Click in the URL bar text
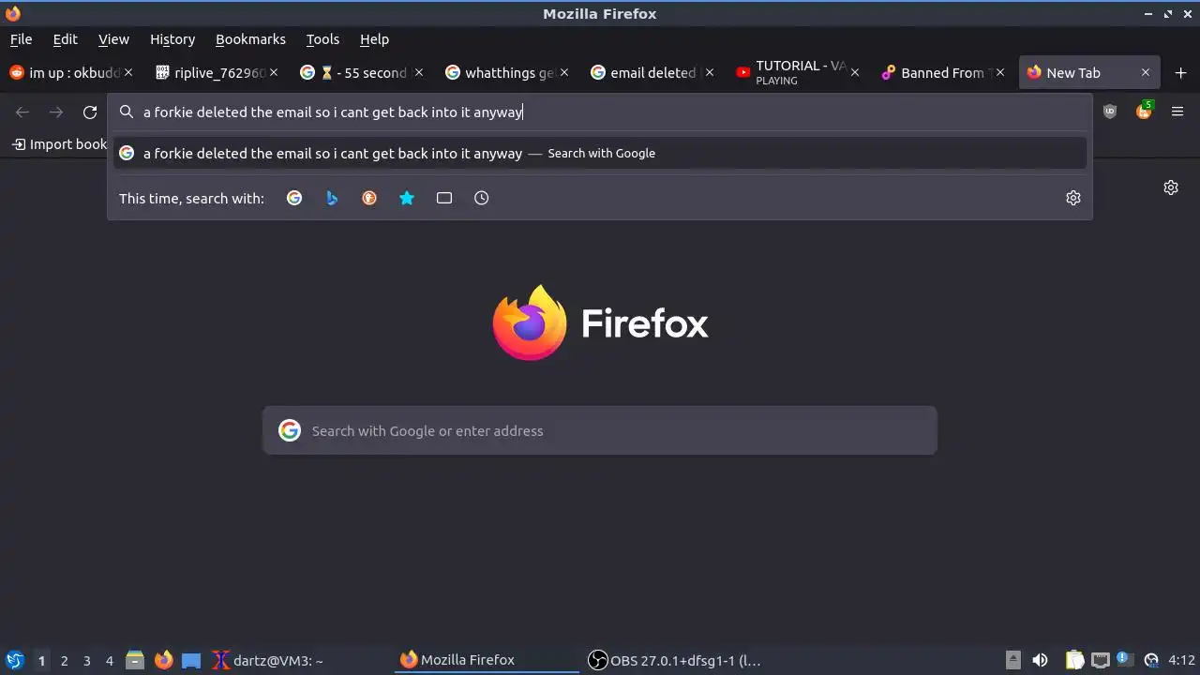Viewport: 1200px width, 675px height. (x=332, y=112)
